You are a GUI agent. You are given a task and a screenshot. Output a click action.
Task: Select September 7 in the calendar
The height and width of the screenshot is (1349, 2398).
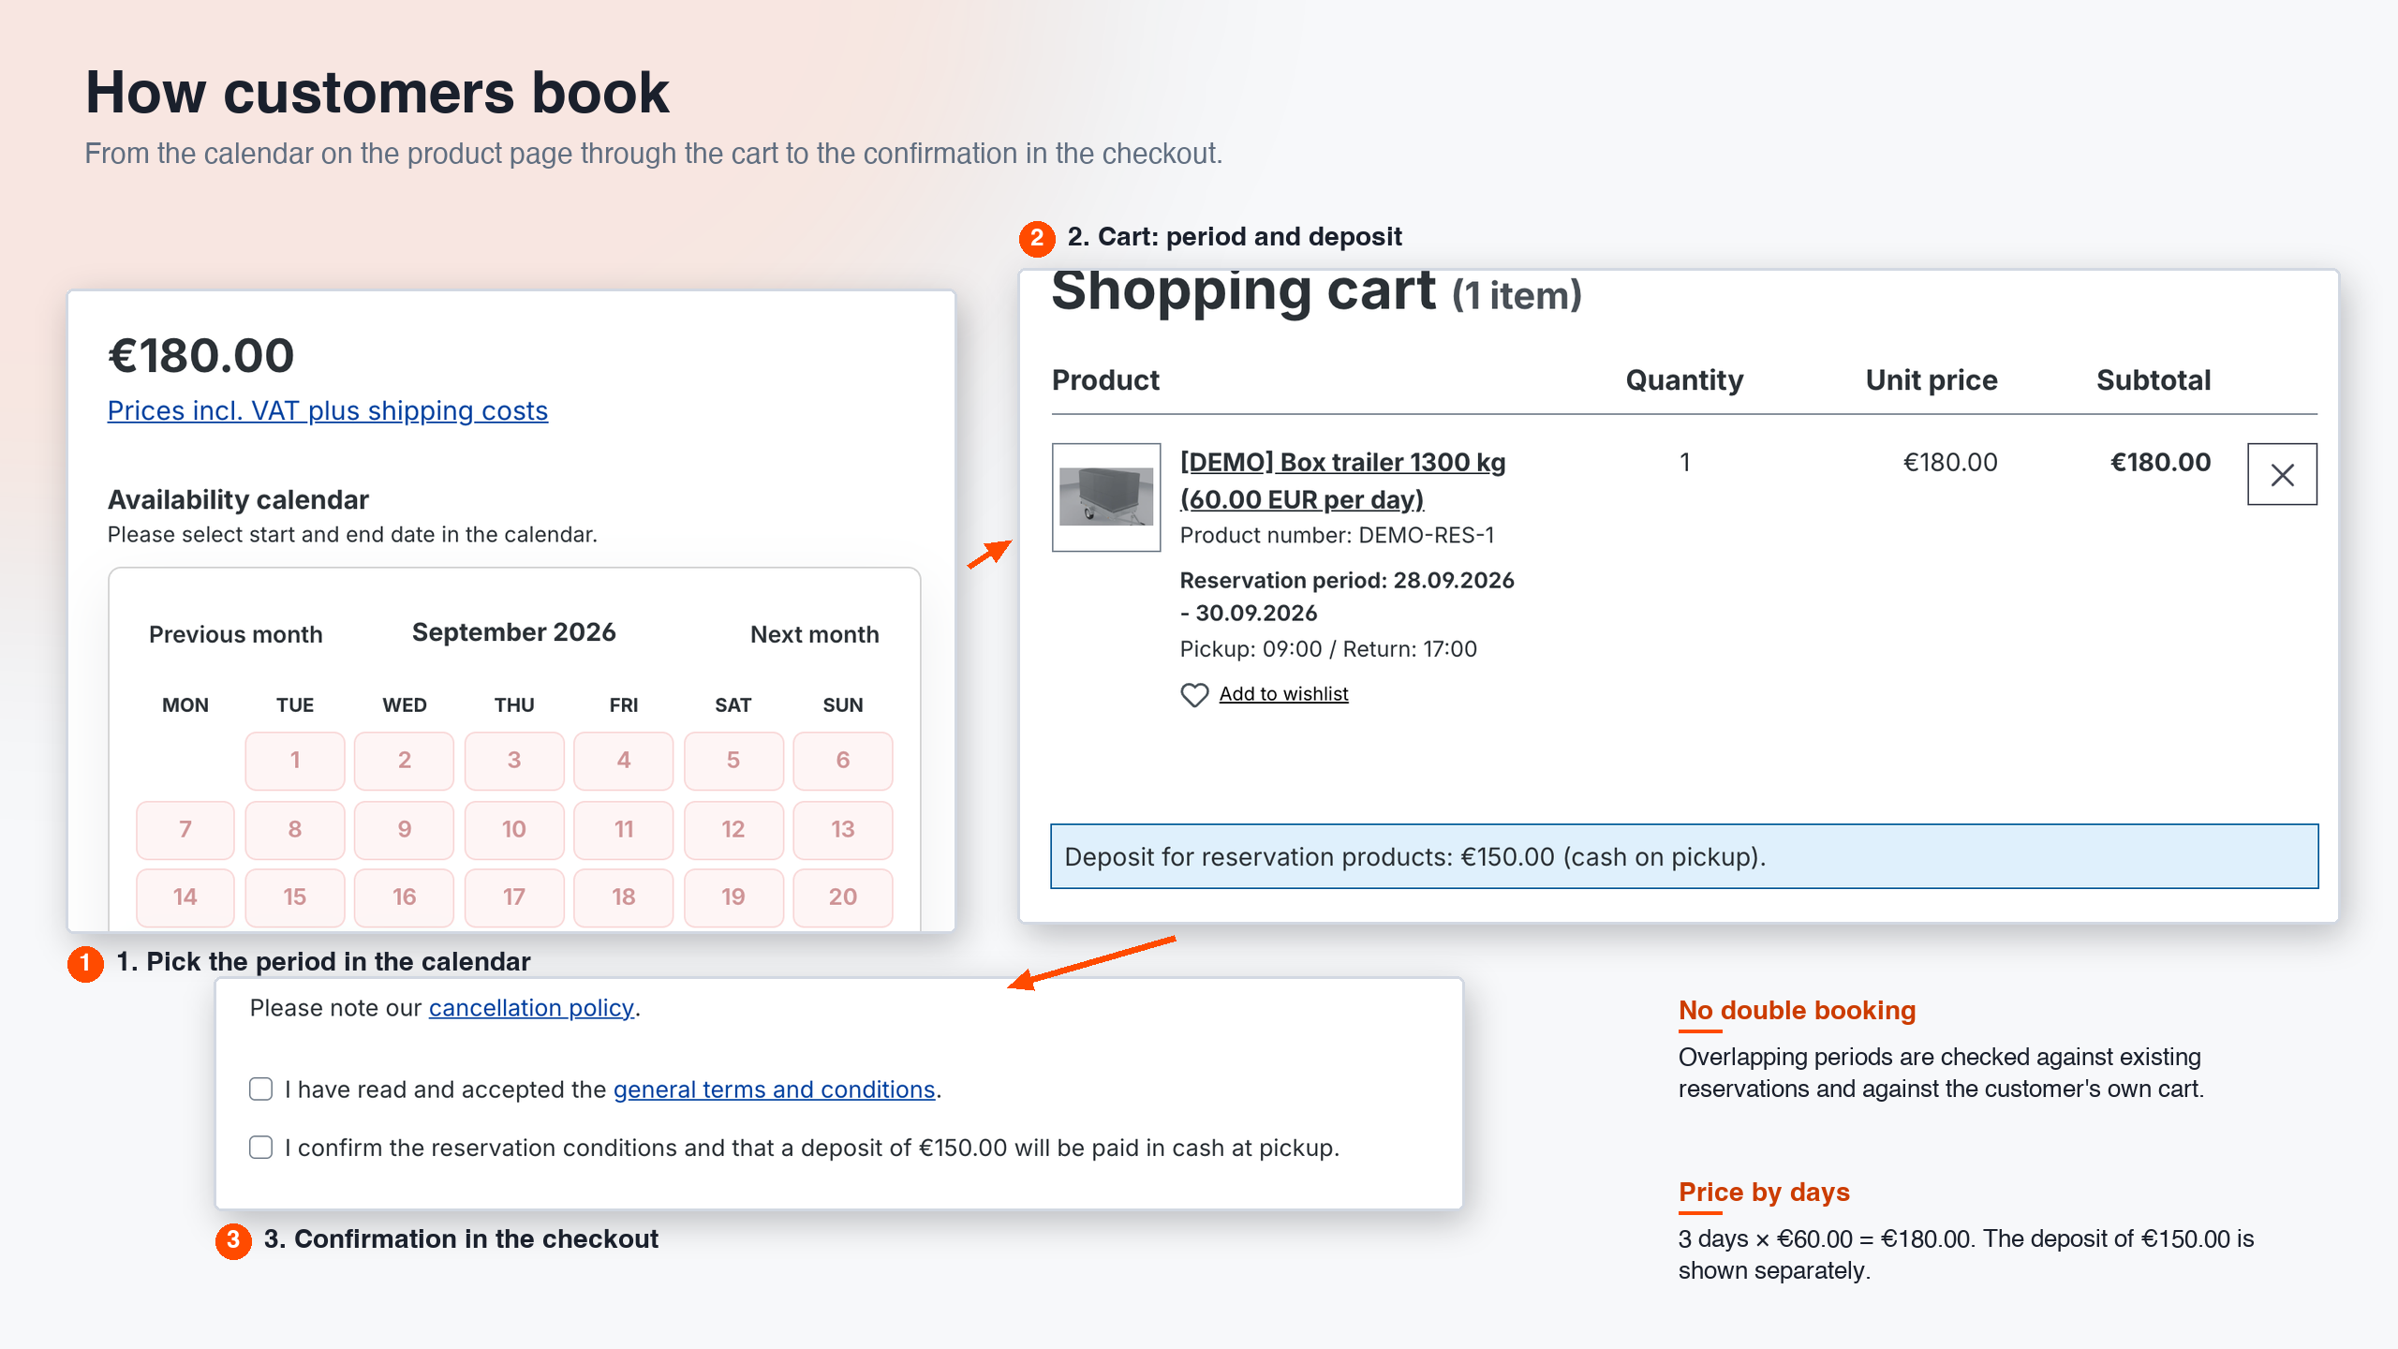(x=185, y=830)
